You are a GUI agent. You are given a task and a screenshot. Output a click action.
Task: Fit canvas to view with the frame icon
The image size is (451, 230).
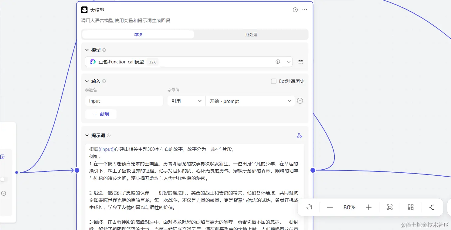[390, 207]
